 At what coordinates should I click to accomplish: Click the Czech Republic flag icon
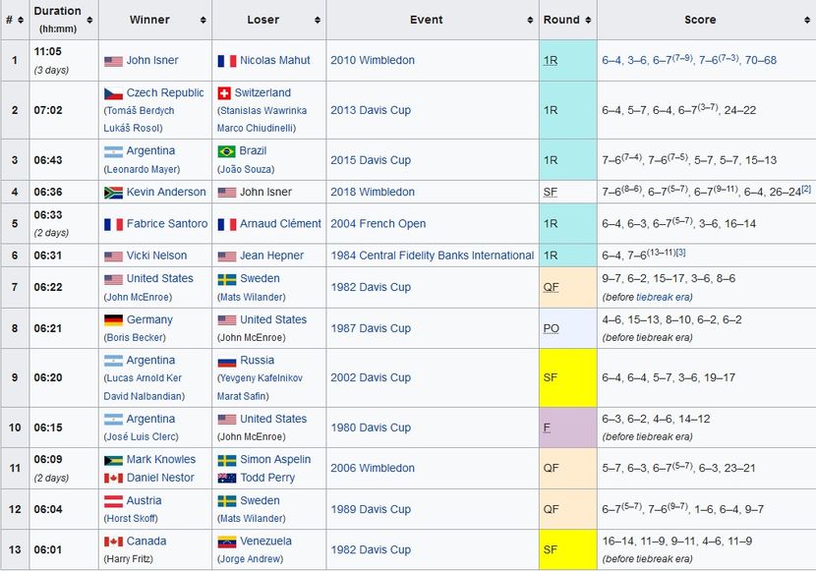tap(113, 93)
